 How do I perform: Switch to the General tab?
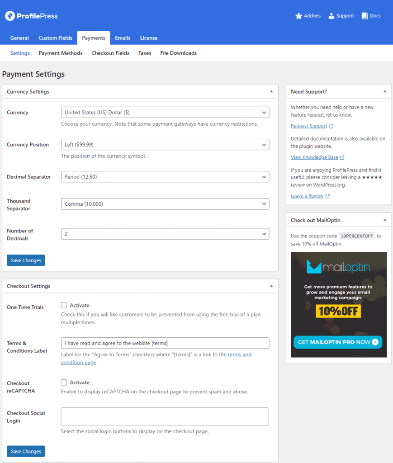tap(19, 38)
